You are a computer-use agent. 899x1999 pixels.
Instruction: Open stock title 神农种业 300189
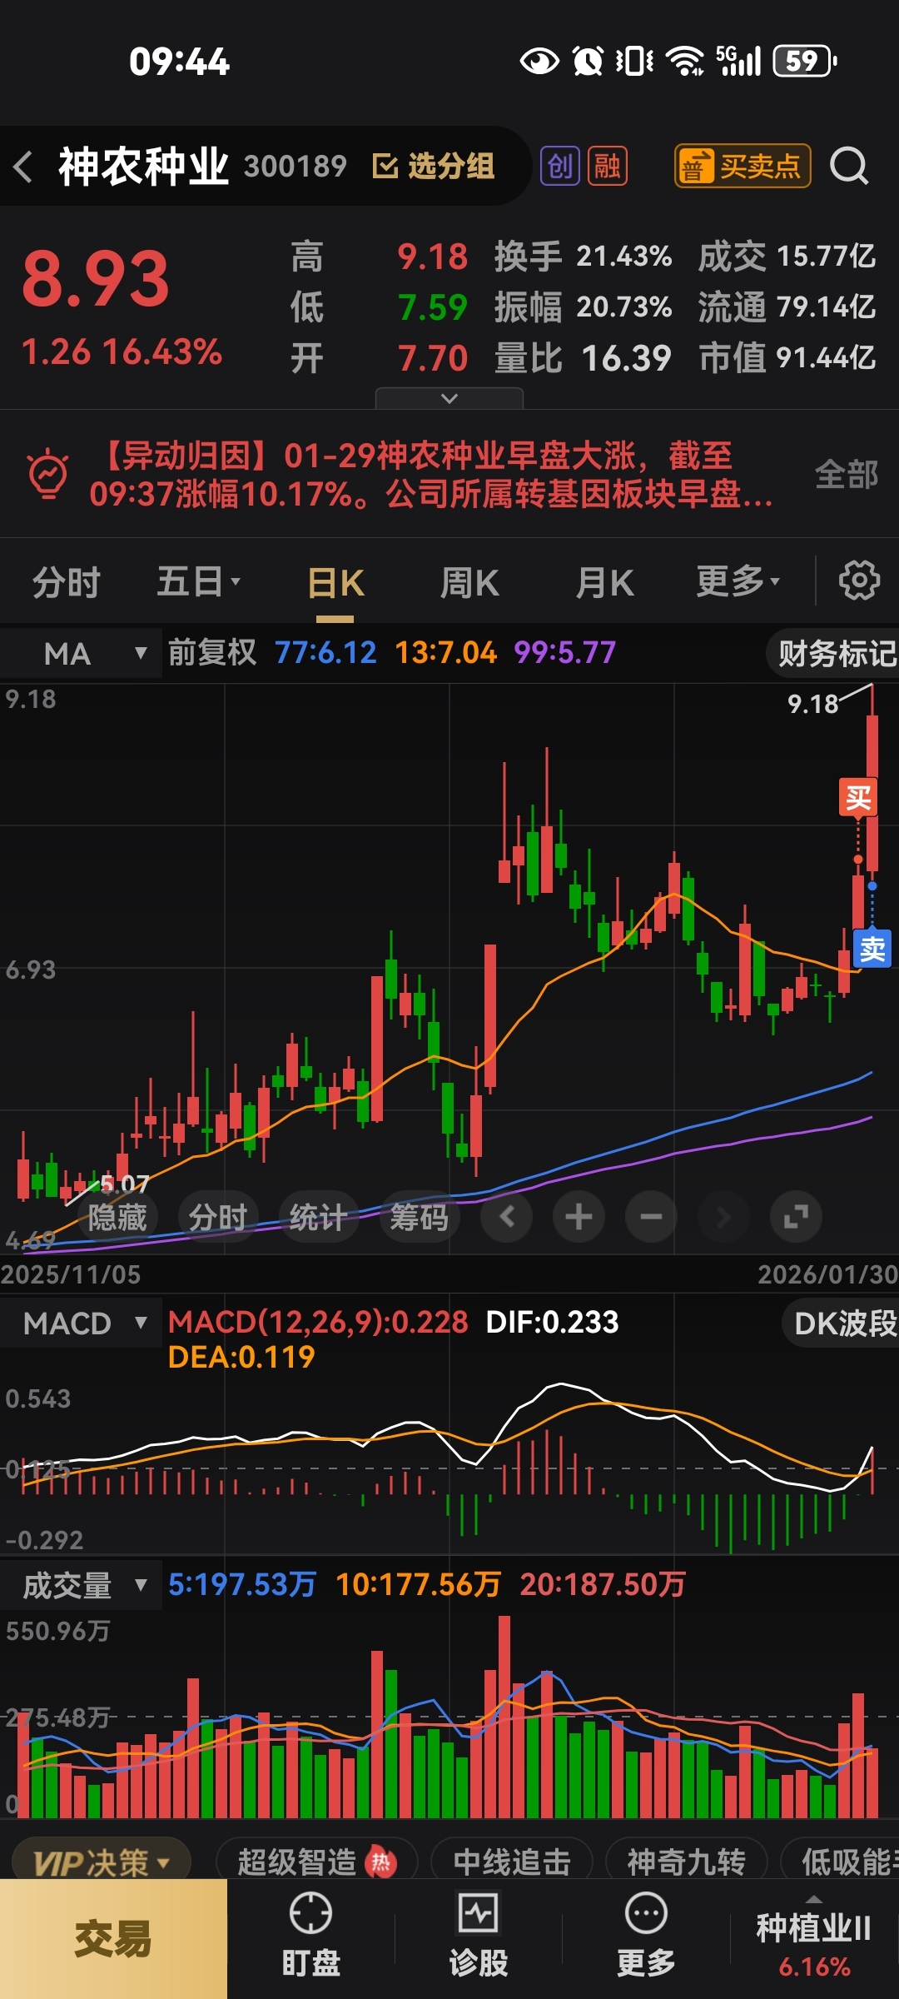(x=201, y=166)
